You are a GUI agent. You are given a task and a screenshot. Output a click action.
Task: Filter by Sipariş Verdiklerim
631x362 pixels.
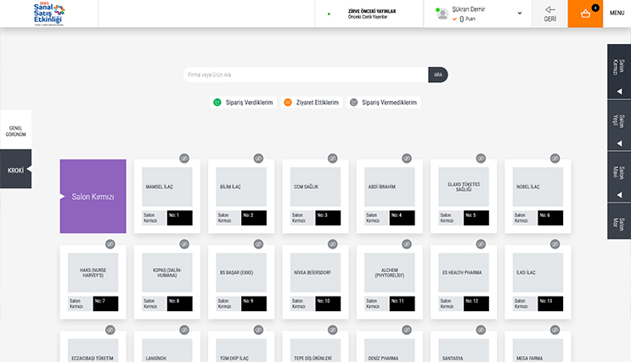coord(243,103)
